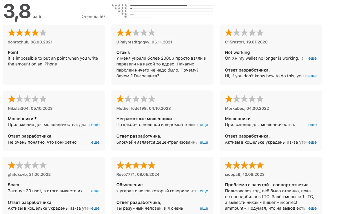
Task: Expand developer reply under C15resto1's review
Action: click(312, 76)
